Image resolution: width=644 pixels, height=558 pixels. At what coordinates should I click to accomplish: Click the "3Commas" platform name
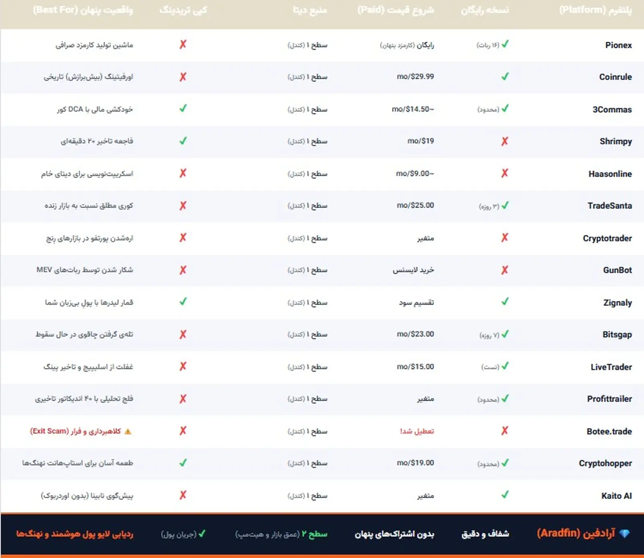point(612,109)
